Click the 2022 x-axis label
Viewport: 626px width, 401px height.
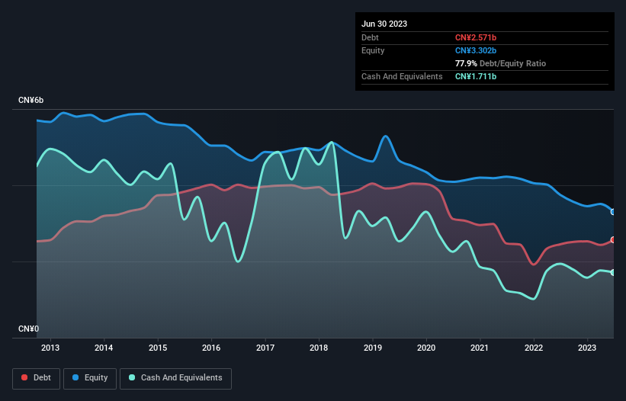pos(534,348)
